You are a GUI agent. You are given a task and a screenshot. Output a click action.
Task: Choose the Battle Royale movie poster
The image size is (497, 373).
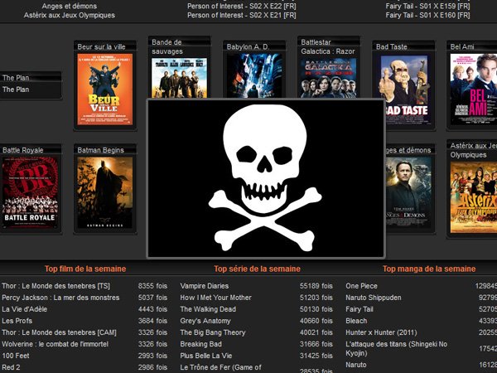[31, 192]
